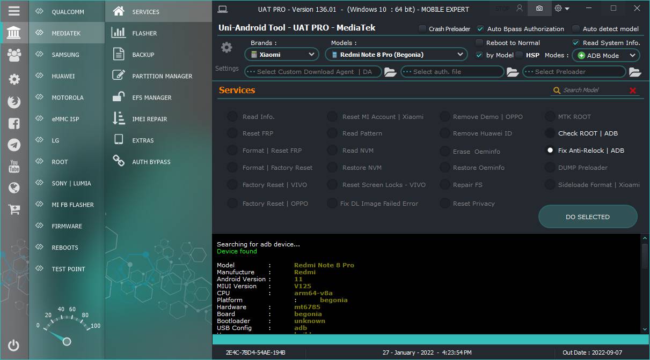
Task: Select the QUALCOMM platform entry
Action: (67, 11)
